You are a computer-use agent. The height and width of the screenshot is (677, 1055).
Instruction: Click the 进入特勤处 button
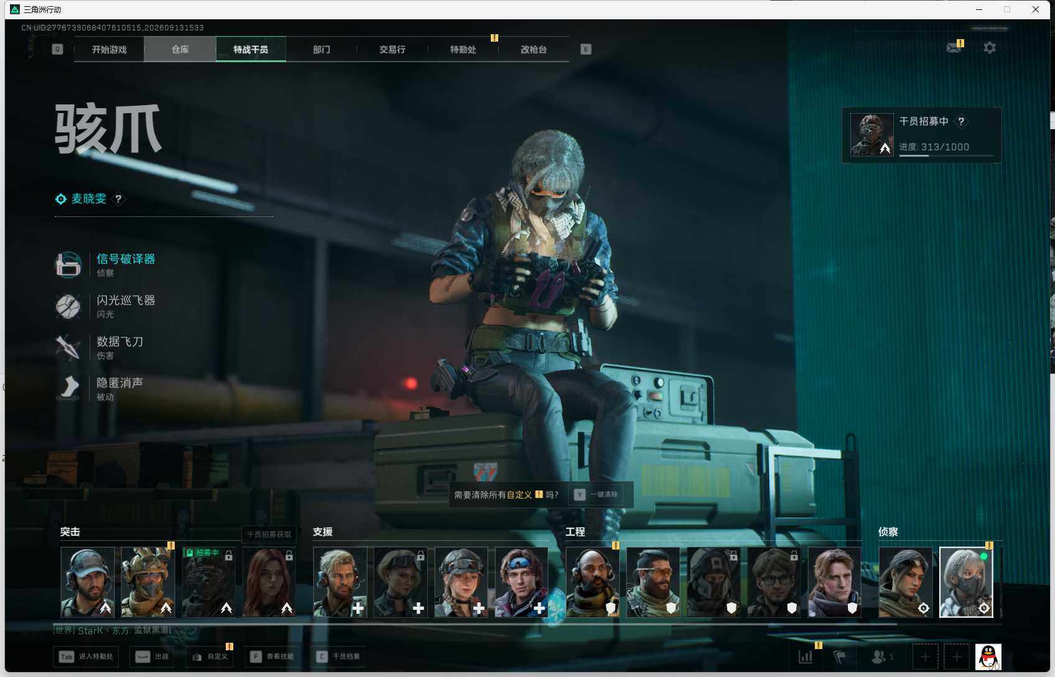pos(86,656)
